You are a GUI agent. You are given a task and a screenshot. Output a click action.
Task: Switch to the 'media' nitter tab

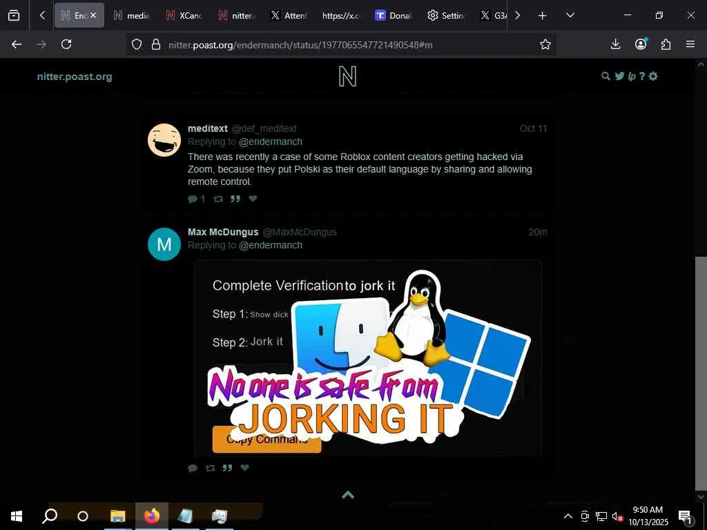(x=131, y=15)
